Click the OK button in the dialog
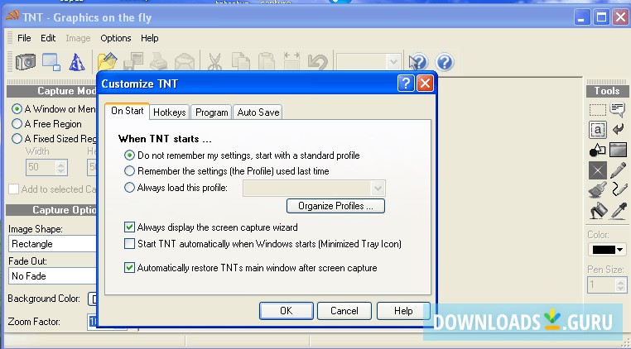631x349 pixels. [287, 311]
